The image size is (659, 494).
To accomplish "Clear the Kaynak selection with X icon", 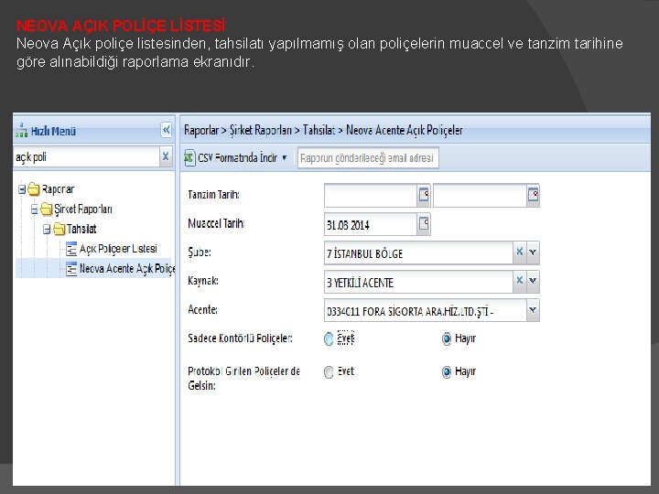I will (520, 281).
